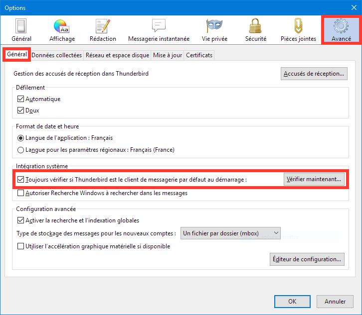The image size is (362, 315).
Task: Enable Autoriser Recherche Windows checkbox
Action: [20, 193]
